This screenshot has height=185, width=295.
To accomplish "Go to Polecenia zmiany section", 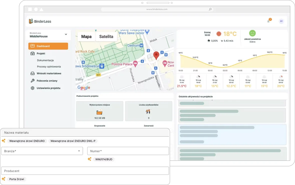I will click(47, 81).
